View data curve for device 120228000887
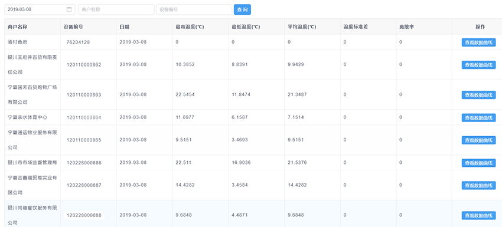502x227 pixels. tap(478, 186)
